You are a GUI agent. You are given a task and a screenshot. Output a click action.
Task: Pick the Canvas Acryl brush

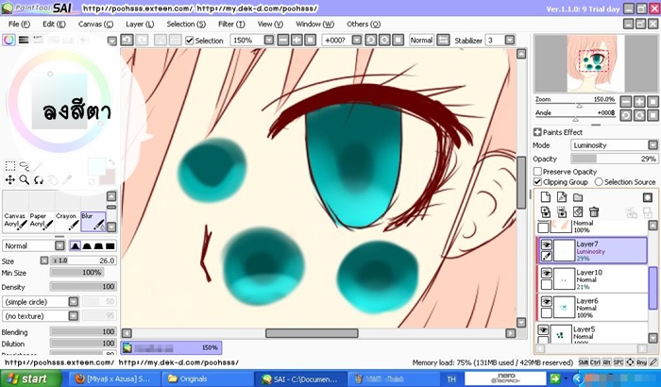[15, 221]
